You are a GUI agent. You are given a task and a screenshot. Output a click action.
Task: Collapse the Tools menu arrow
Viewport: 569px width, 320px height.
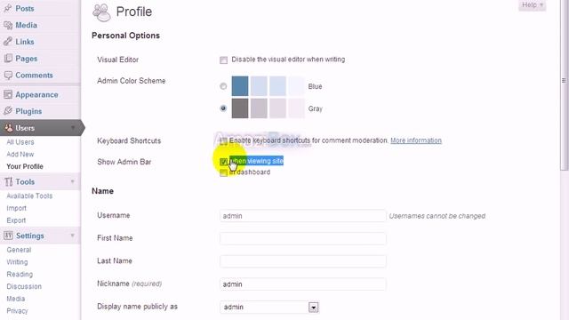click(x=73, y=181)
